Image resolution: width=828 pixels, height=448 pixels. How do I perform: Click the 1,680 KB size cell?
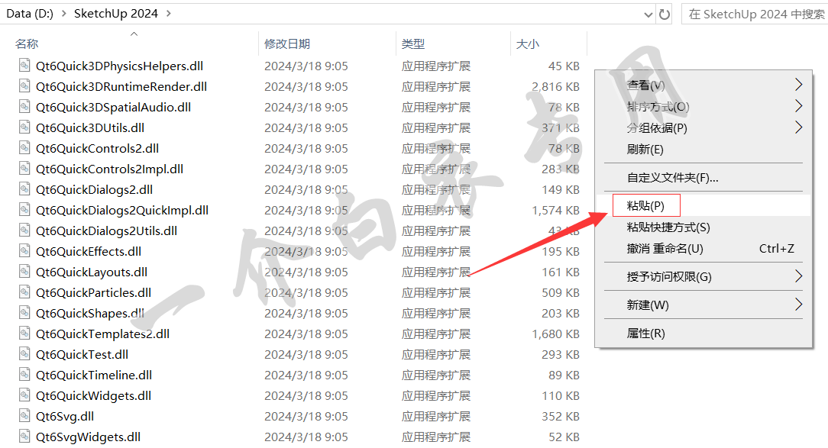(x=555, y=334)
